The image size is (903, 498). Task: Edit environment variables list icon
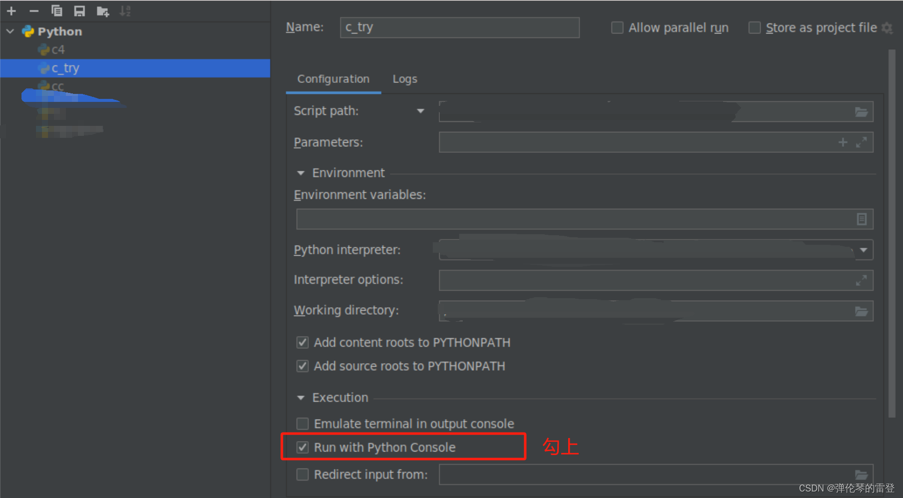point(862,219)
